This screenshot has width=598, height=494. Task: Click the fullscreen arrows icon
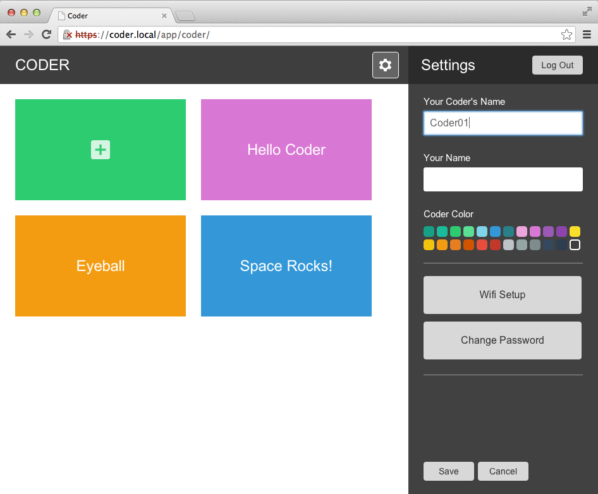587,12
